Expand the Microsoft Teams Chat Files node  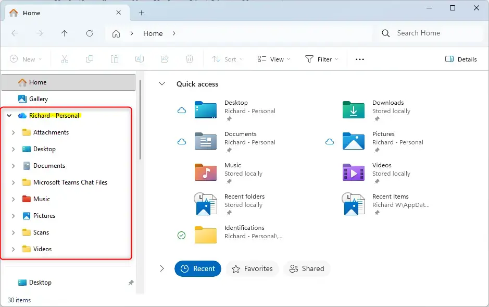click(13, 182)
